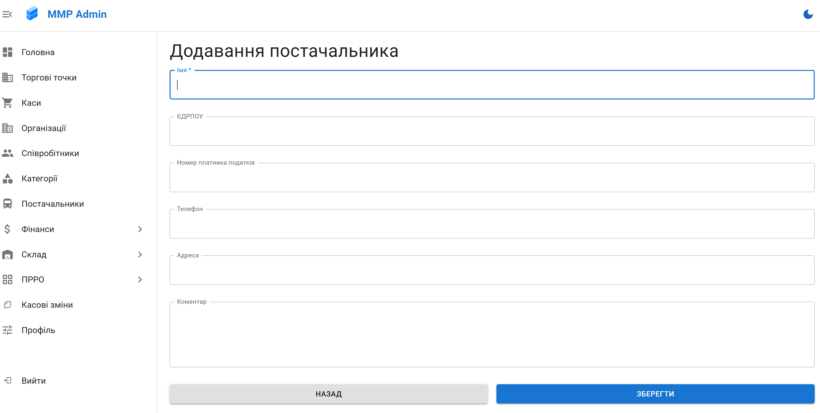Collapse the sidebar with hamburger icon
The width and height of the screenshot is (820, 413).
[7, 14]
